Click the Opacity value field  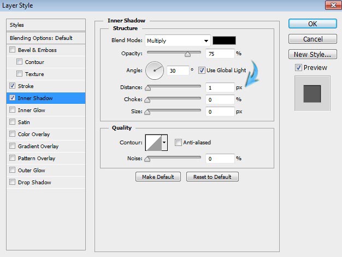click(x=220, y=54)
